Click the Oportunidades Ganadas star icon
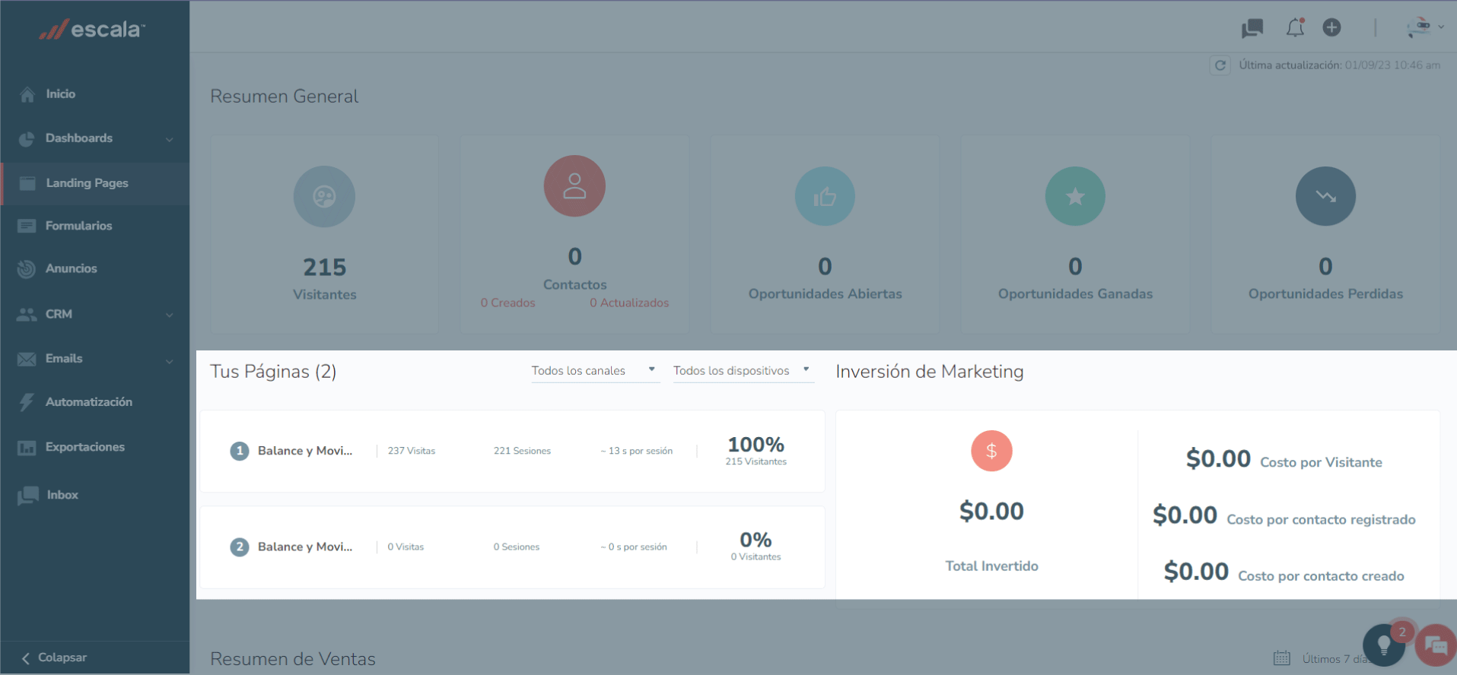 [1075, 197]
